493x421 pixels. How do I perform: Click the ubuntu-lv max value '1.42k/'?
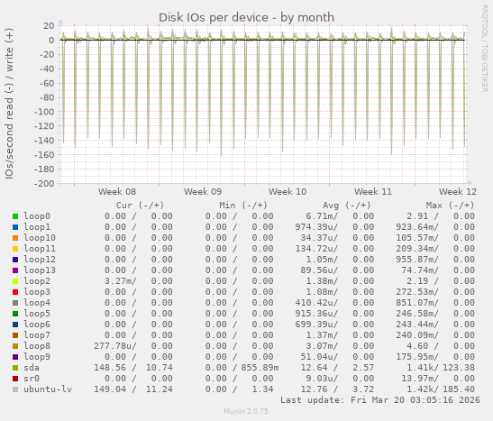(423, 389)
